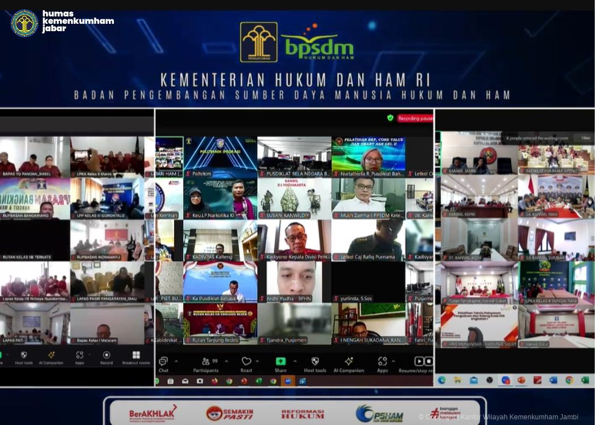Open highlighted Zoom icon in middle taskbar
The image size is (595, 425).
[288, 381]
